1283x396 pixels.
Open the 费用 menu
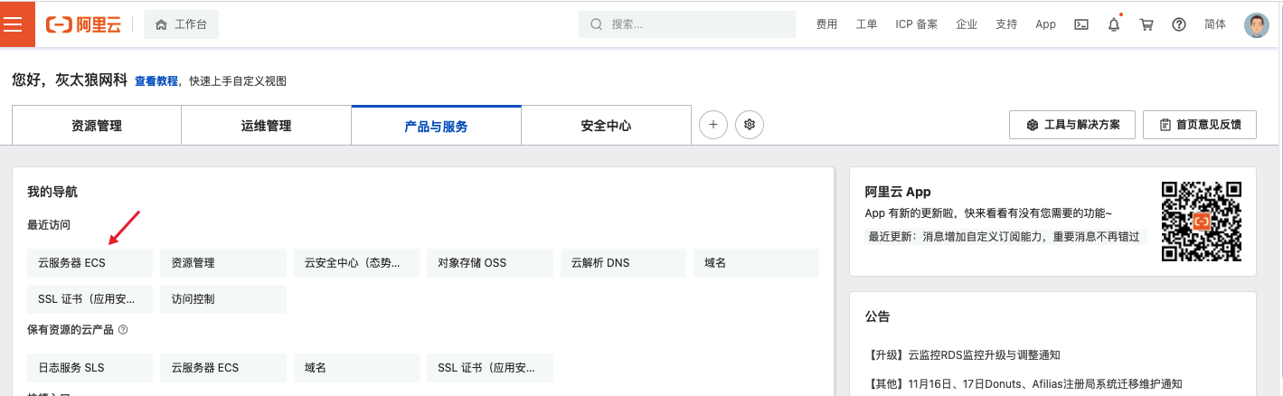[x=826, y=24]
